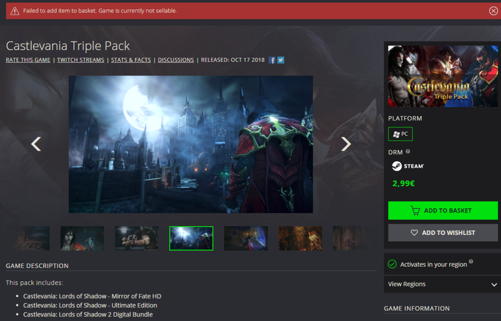
Task: Open Rate This Game link
Action: point(28,60)
